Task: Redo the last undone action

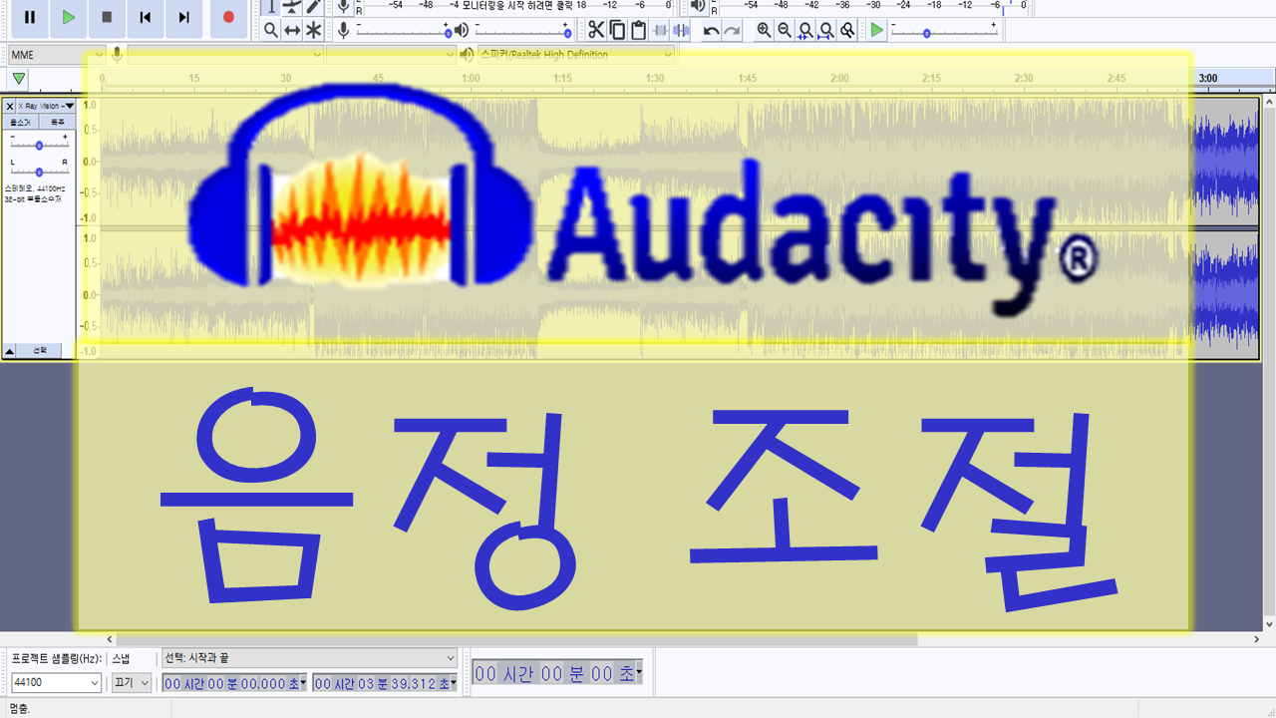Action: point(732,30)
